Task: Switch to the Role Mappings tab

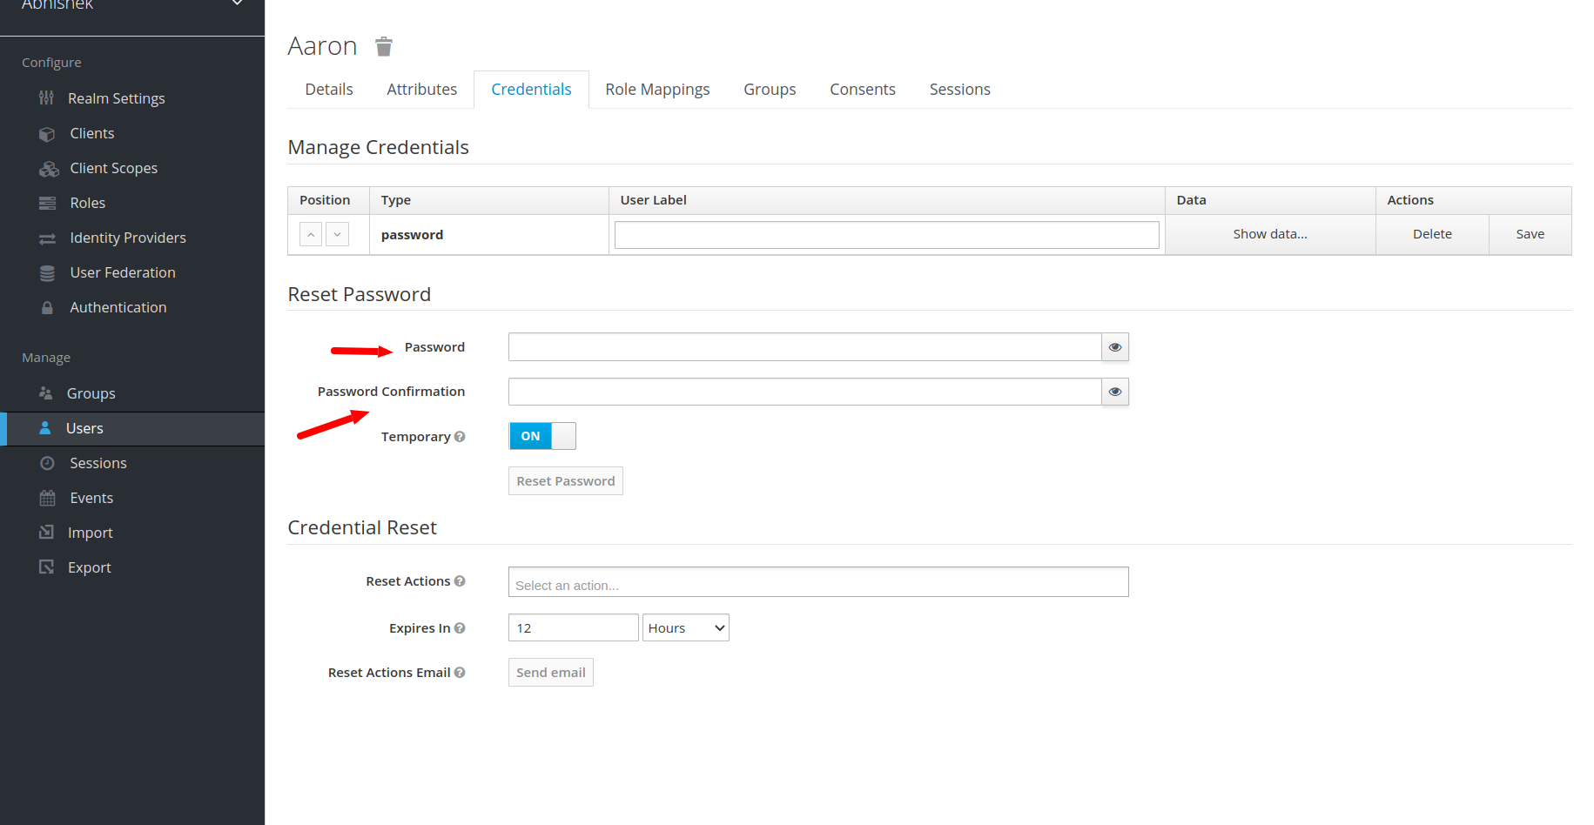Action: pos(657,90)
